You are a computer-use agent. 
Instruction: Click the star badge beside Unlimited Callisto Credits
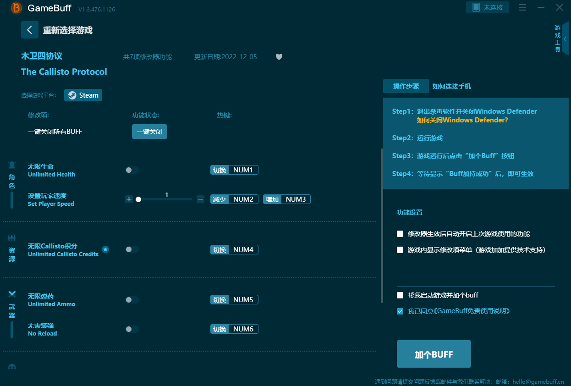[105, 249]
